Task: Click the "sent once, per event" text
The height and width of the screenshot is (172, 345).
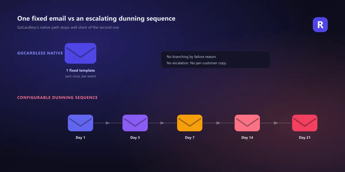Action: [80, 76]
